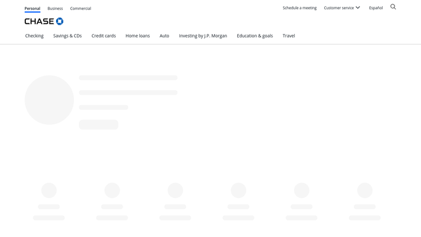Image resolution: width=421 pixels, height=237 pixels.
Task: Switch language to Español
Action: [x=375, y=8]
